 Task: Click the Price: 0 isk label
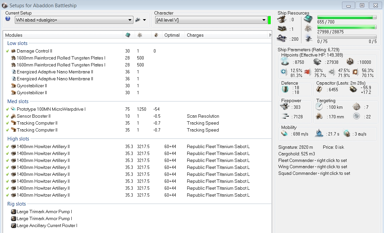pyautogui.click(x=333, y=147)
